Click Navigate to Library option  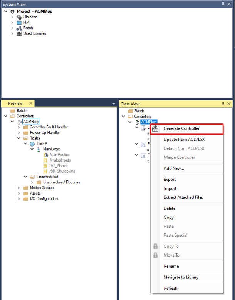pos(181,277)
